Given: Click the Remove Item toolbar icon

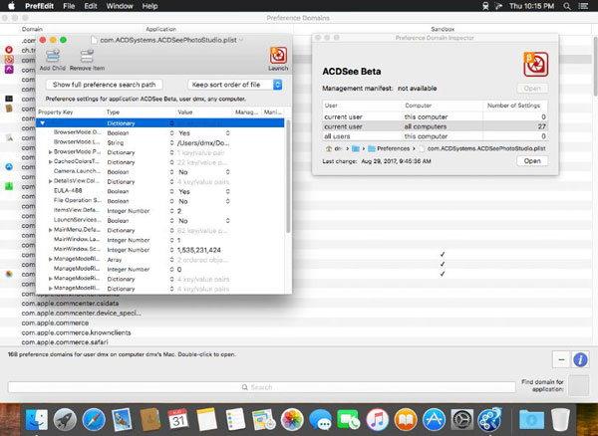Looking at the screenshot, I should point(87,57).
